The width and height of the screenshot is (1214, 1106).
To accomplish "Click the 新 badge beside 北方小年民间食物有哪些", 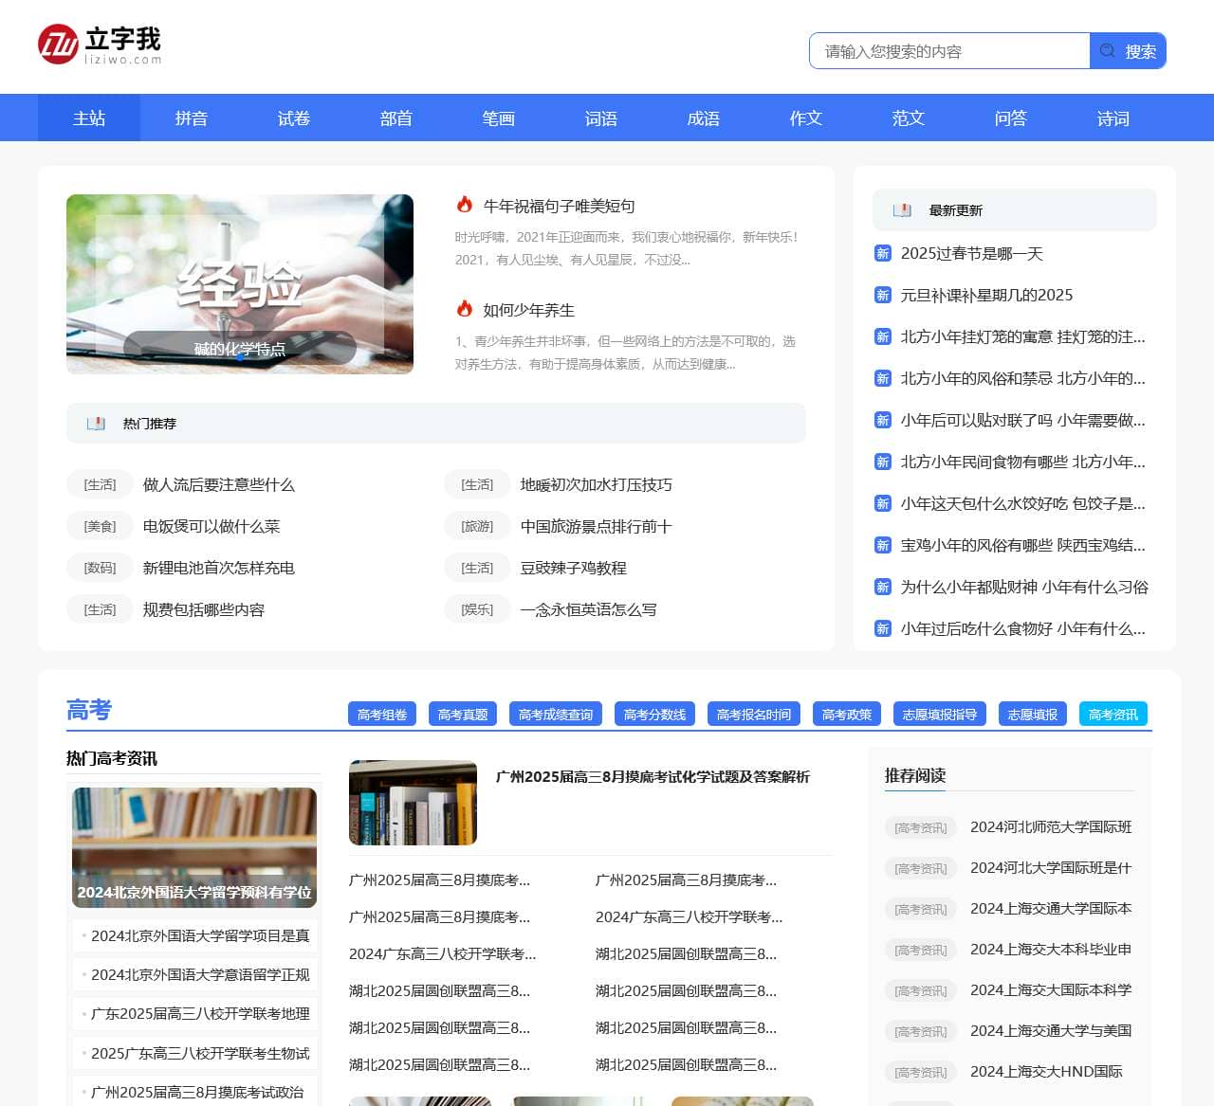I will tap(883, 462).
